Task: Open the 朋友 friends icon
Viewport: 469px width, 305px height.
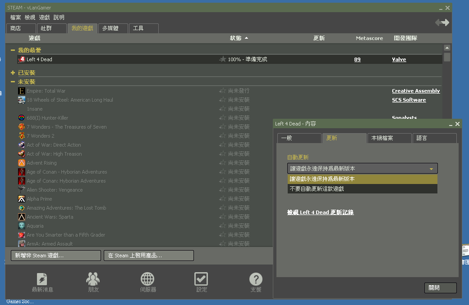Action: [x=93, y=279]
